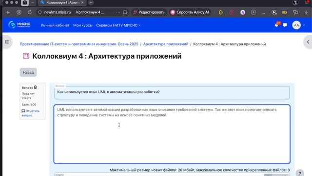This screenshot has height=176, width=312.
Task: Click the newlms.misis.ru address text
Action: [x=58, y=12]
